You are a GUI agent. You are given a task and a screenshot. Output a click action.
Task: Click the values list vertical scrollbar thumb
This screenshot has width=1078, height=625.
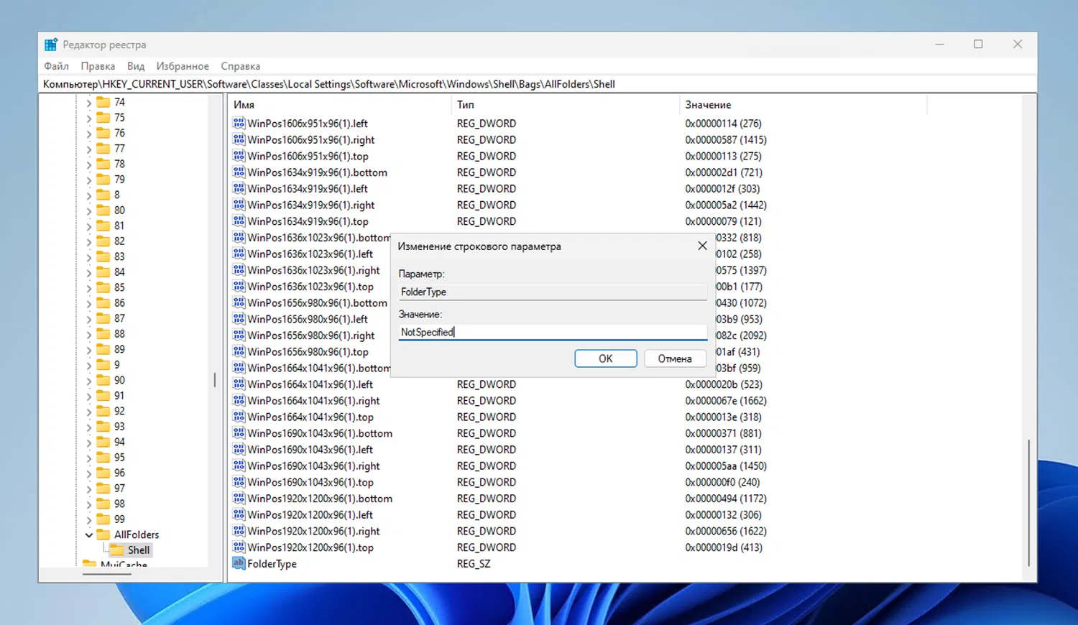coord(1029,503)
